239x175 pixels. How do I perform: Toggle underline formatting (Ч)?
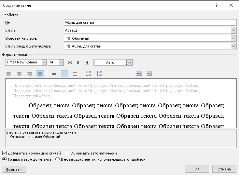87,62
